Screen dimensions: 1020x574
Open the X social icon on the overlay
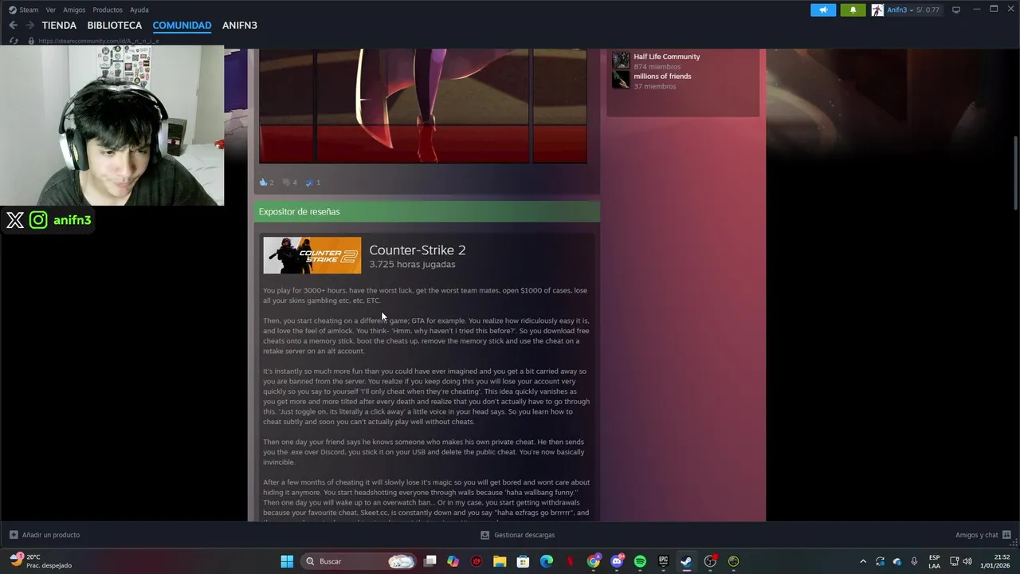15,220
